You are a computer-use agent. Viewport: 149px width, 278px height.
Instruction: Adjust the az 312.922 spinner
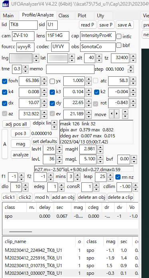[x=44, y=114]
